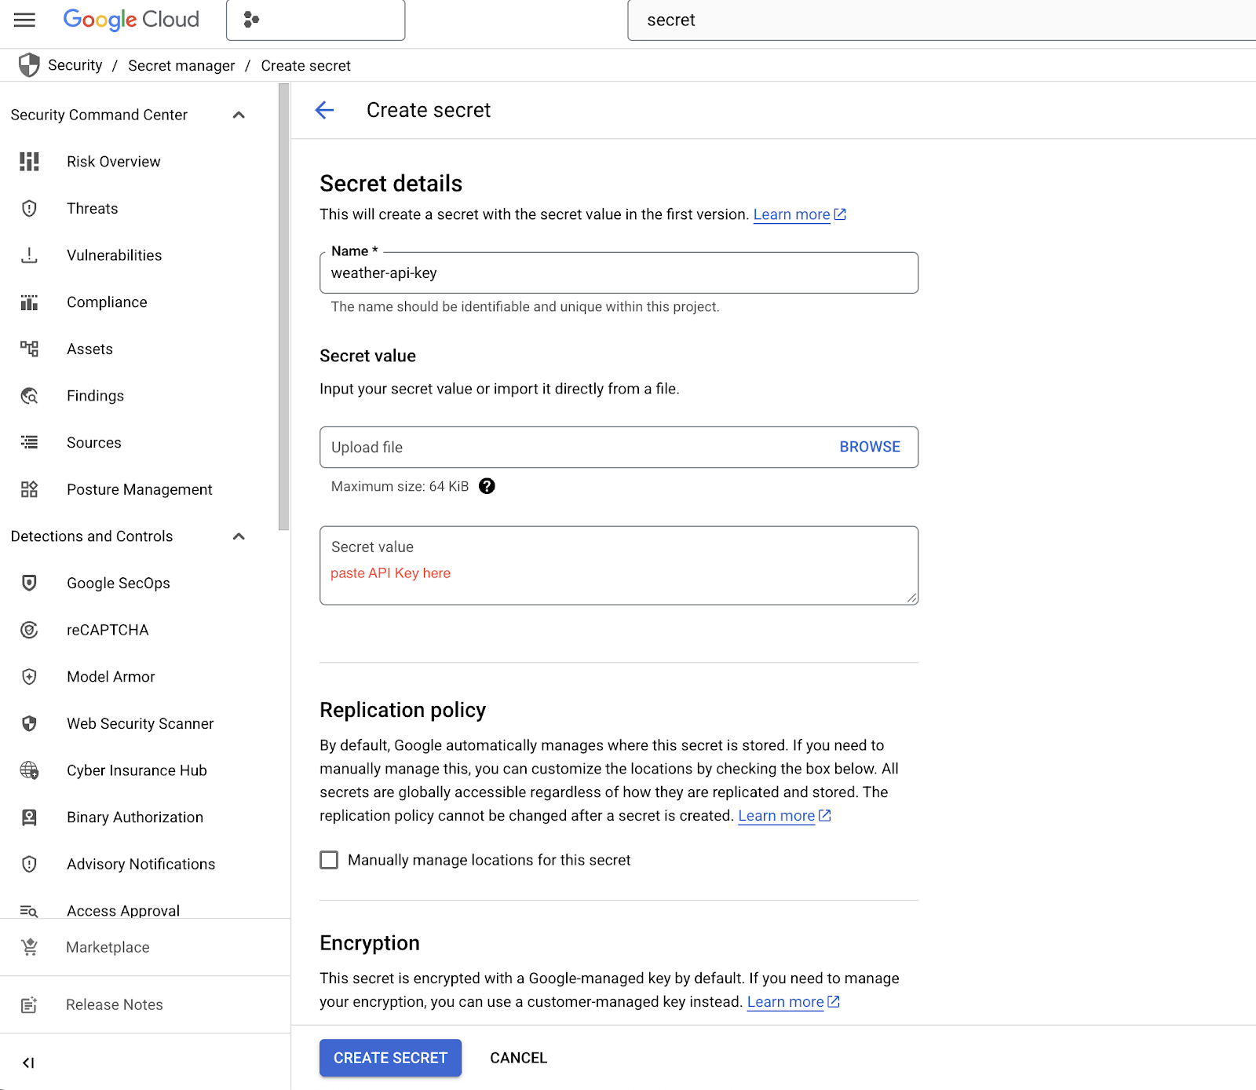Click the reCAPTCHA icon in sidebar
This screenshot has height=1090, width=1256.
[x=29, y=630]
